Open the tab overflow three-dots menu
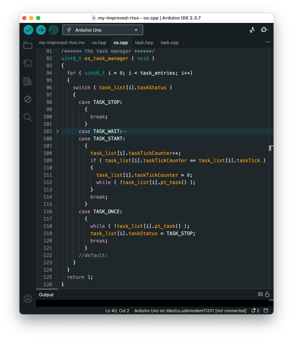293x340 pixels. pos(268,42)
